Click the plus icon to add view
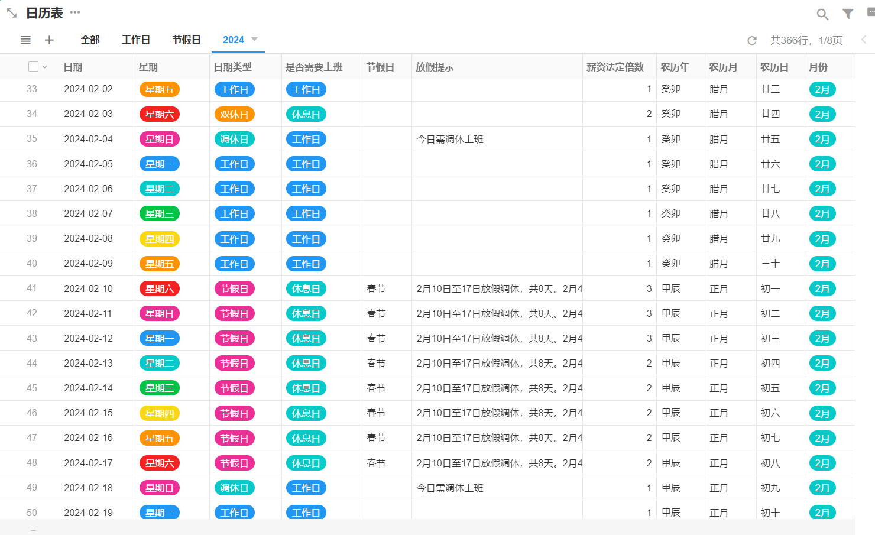 [49, 40]
